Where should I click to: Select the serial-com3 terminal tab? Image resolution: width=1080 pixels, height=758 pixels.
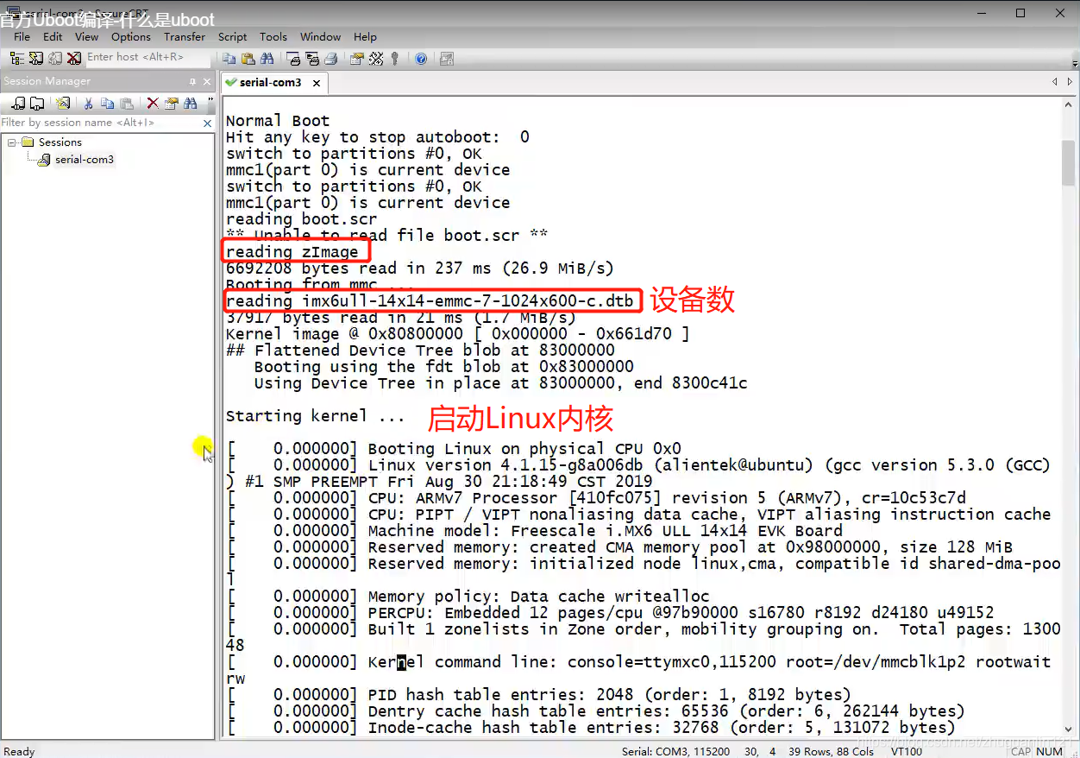click(x=273, y=83)
